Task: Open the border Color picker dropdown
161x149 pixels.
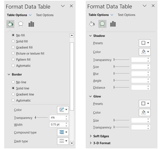Action: (x=63, y=109)
